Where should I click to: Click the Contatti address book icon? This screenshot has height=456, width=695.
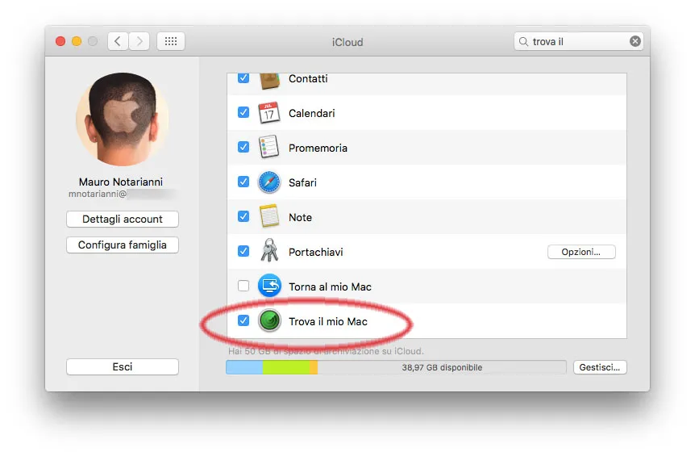click(269, 82)
